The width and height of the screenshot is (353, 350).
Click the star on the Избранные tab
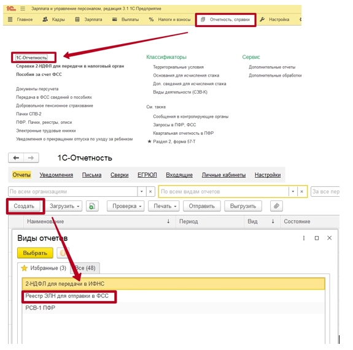24,268
